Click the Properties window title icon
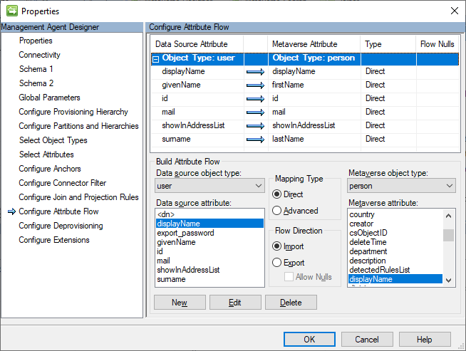Screen dimensions: 466x351 [11, 11]
